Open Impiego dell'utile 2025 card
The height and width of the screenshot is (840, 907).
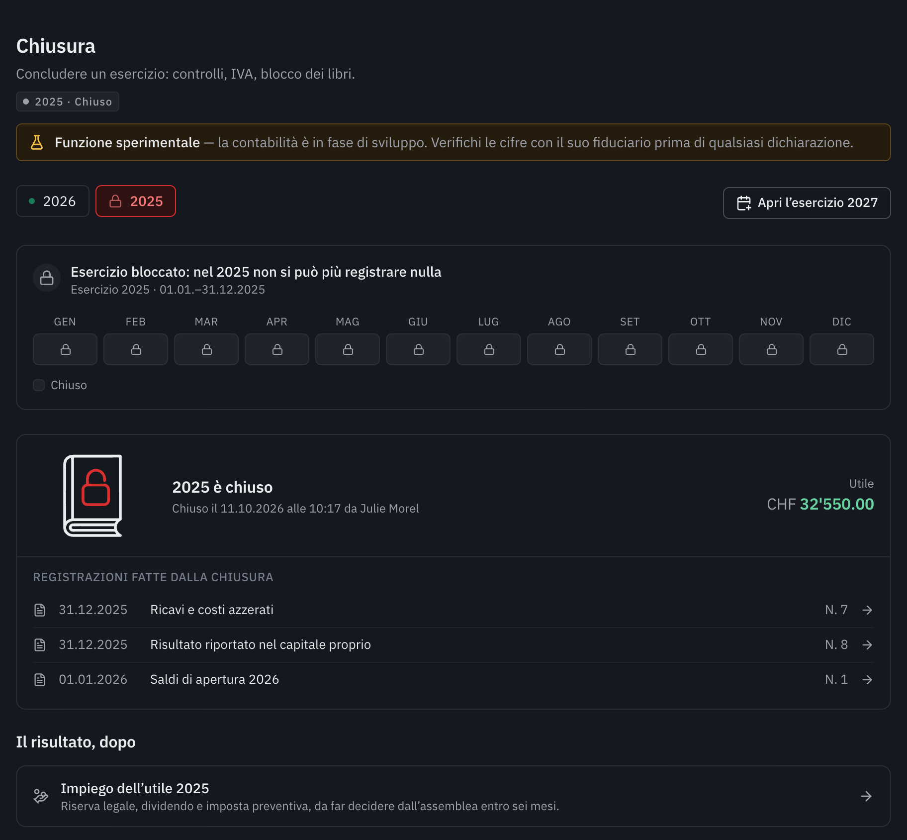click(453, 796)
